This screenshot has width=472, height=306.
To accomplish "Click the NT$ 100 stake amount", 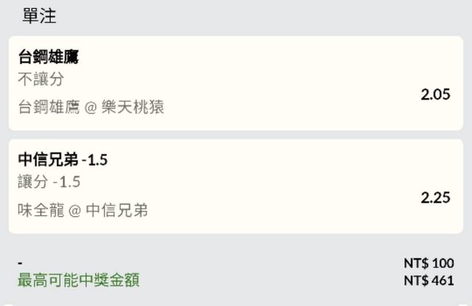I will coord(428,264).
